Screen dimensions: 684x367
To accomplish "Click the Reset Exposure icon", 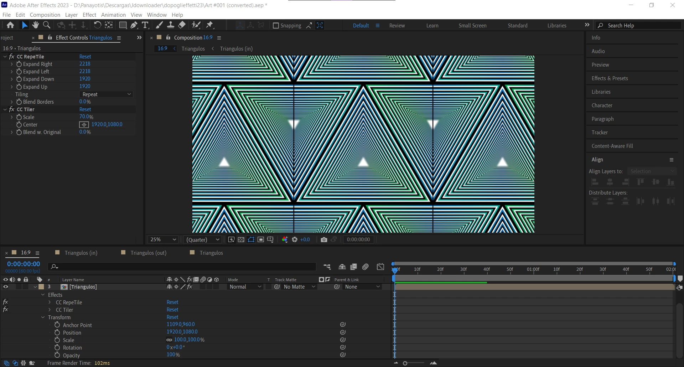I will pos(295,239).
